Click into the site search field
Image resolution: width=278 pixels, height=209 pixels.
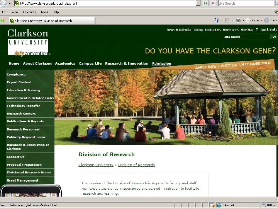pyautogui.click(x=256, y=37)
